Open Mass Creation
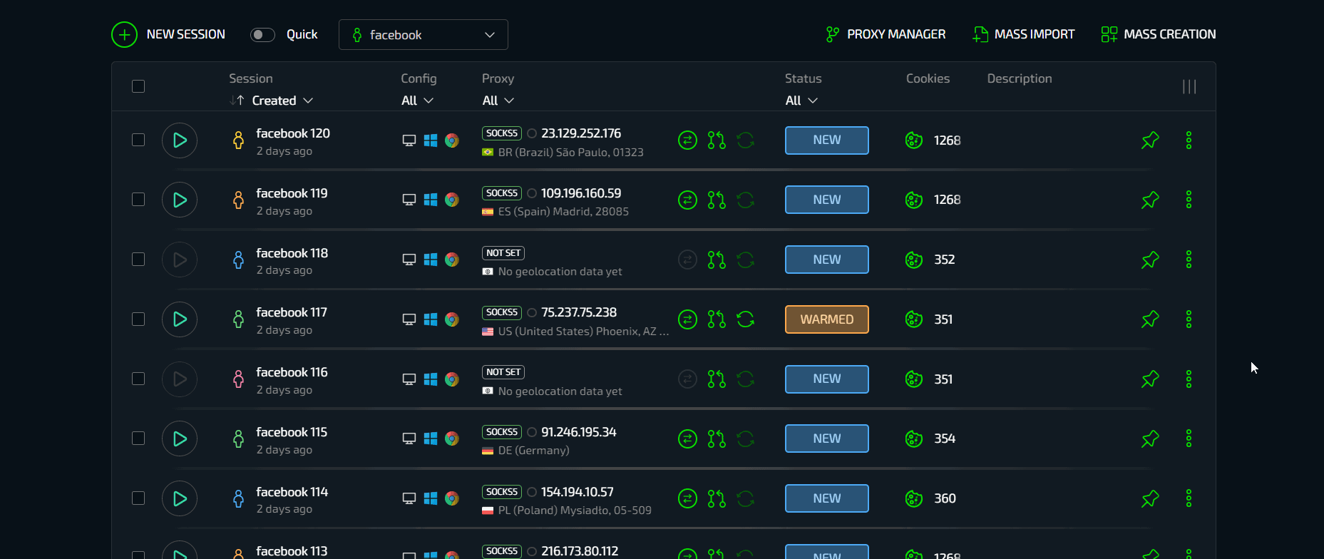The height and width of the screenshot is (559, 1324). [1159, 34]
